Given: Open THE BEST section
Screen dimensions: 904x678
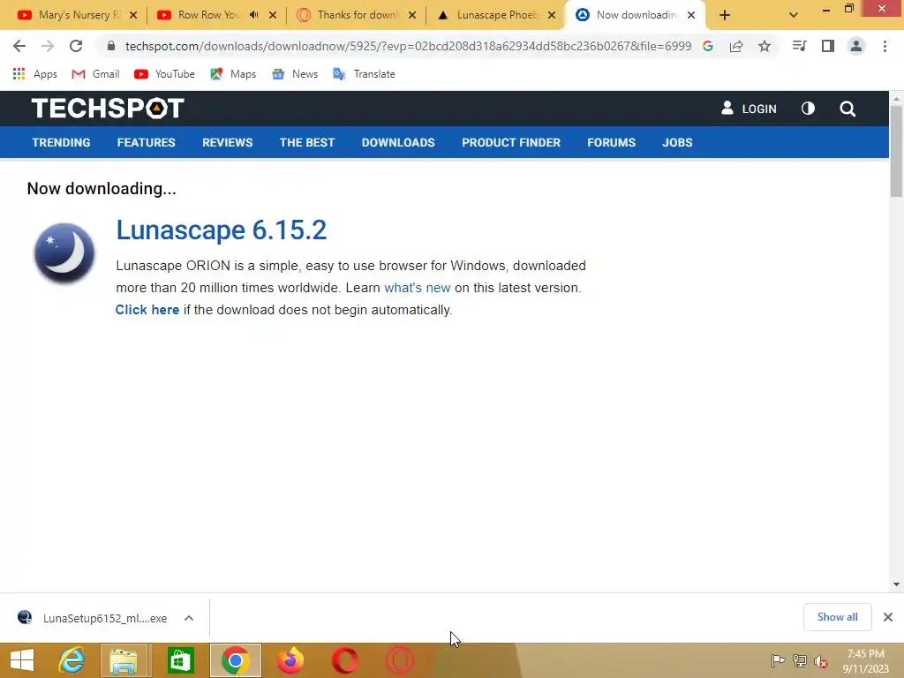Looking at the screenshot, I should (x=306, y=142).
